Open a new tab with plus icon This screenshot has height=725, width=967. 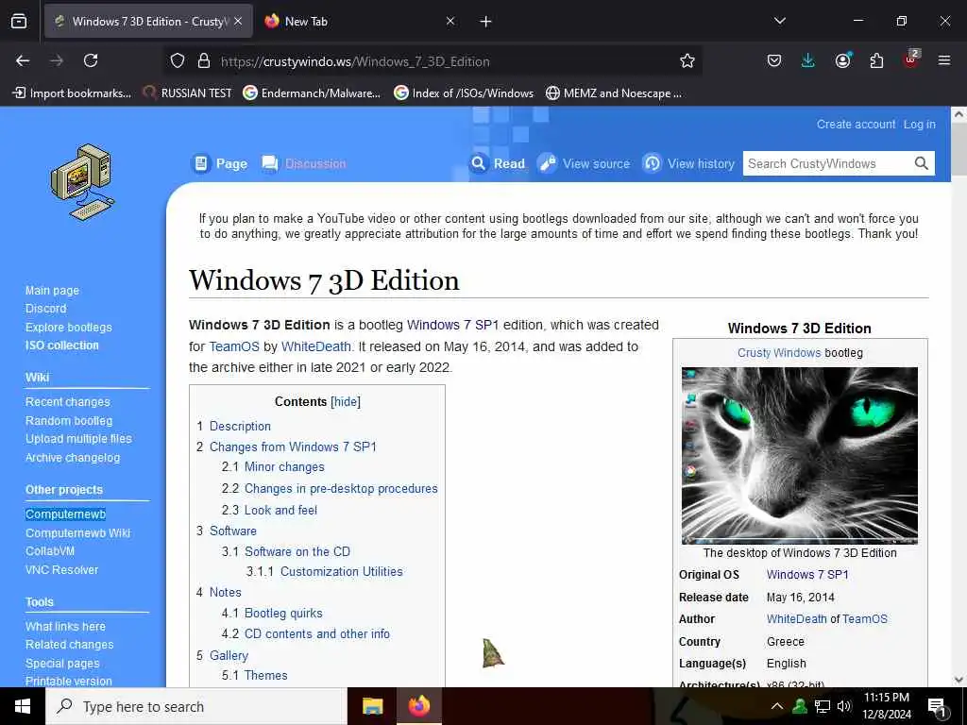(x=486, y=22)
